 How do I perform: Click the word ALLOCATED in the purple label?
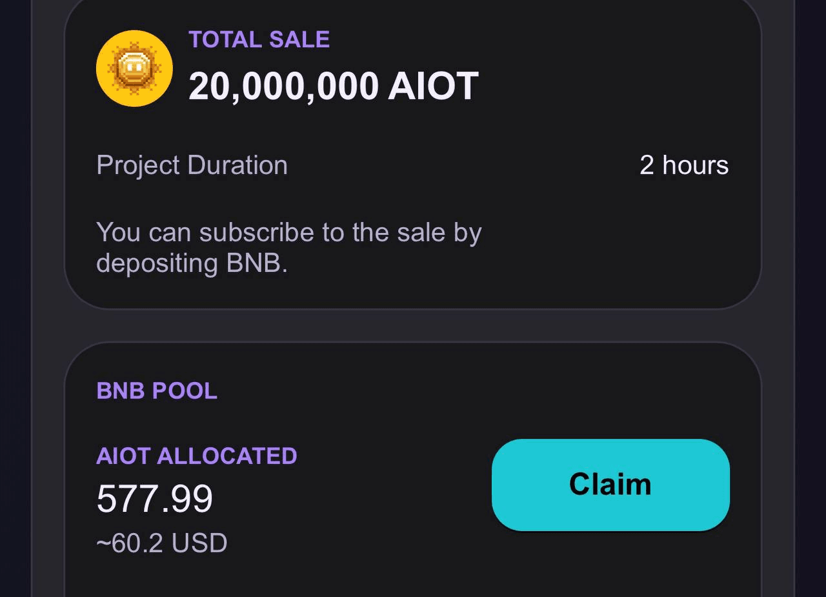227,456
